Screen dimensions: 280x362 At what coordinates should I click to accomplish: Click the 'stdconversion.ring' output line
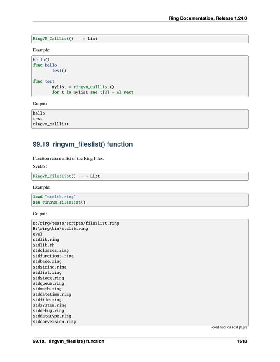pos(54,322)
